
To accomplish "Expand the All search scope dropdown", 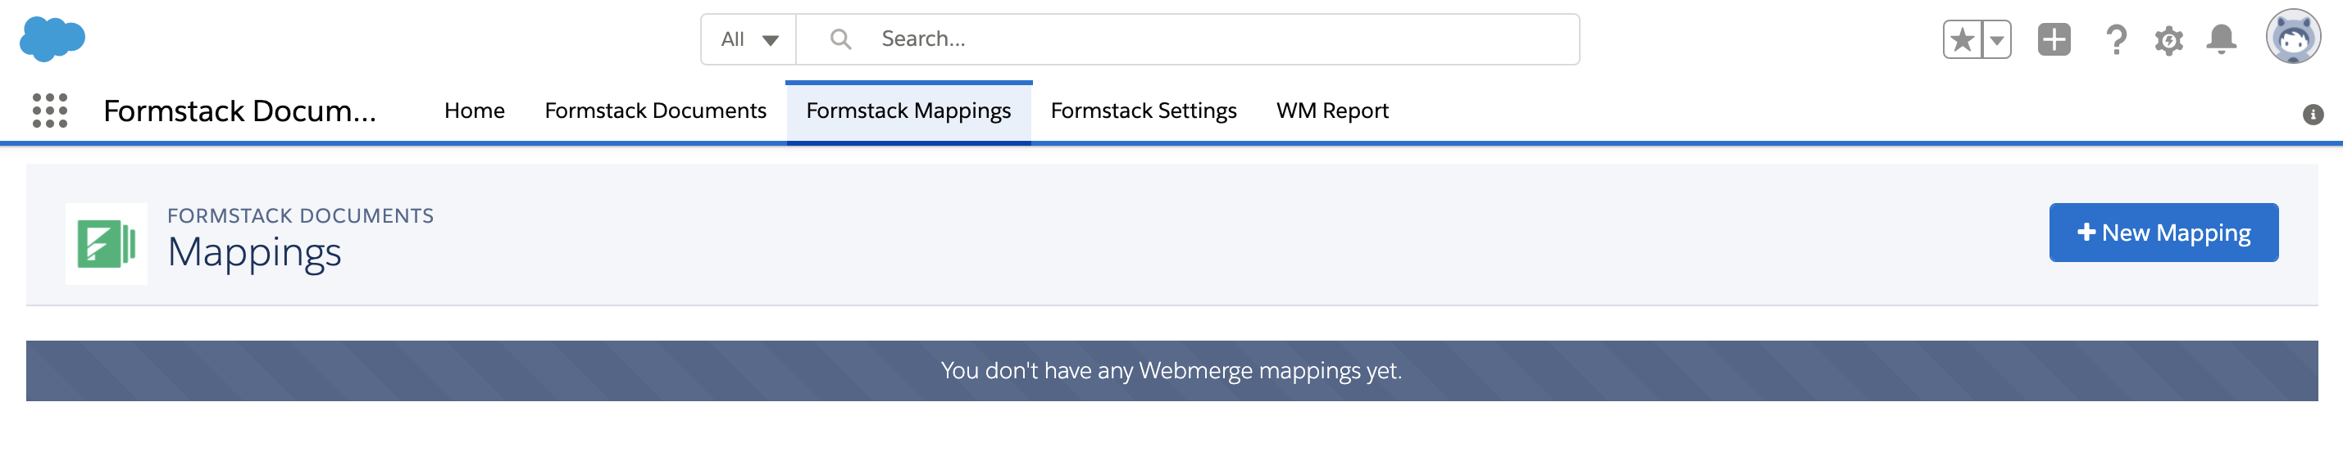I will pyautogui.click(x=748, y=40).
